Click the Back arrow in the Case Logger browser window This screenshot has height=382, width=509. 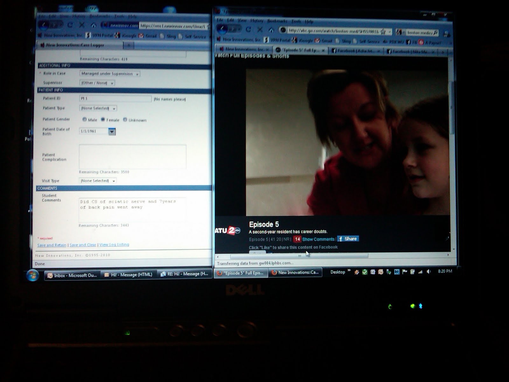(x=44, y=25)
